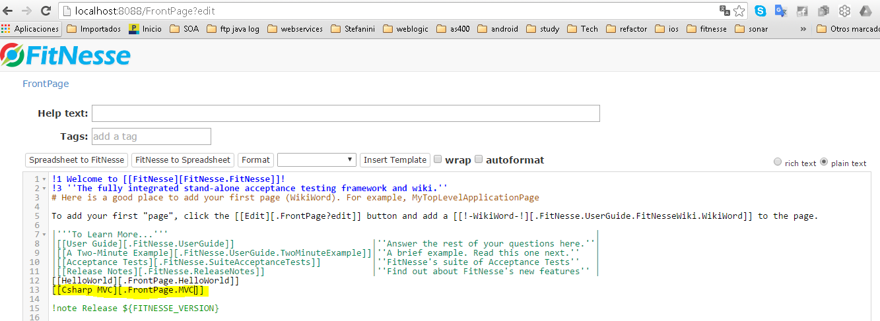Open the Google Drive extension icon

[x=865, y=11]
